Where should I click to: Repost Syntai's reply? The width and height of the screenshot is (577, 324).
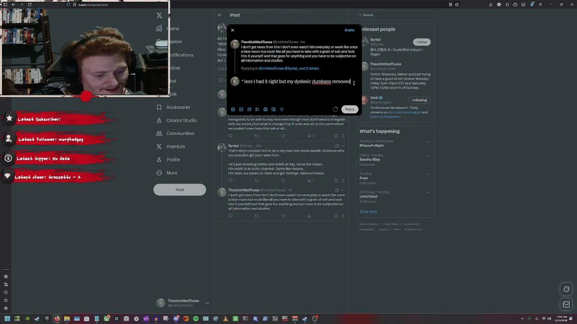256,180
